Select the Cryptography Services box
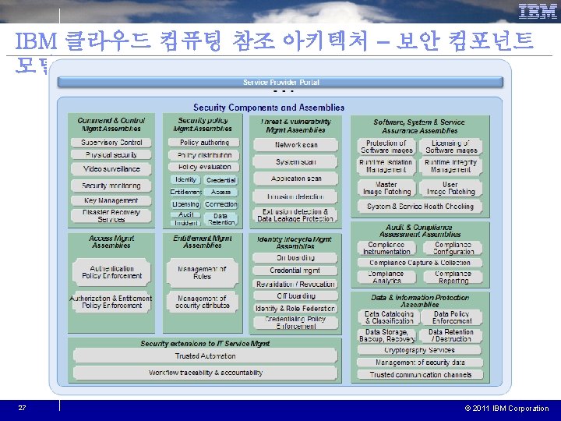The height and width of the screenshot is (421, 561). click(x=420, y=350)
